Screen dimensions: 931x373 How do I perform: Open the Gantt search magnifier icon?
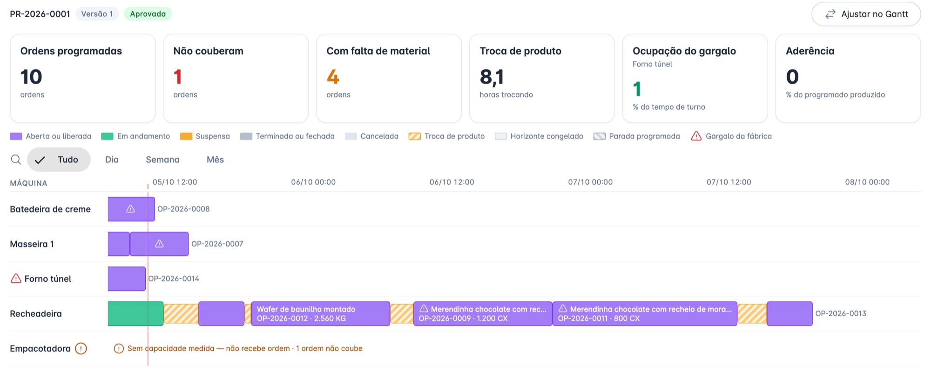(x=16, y=160)
